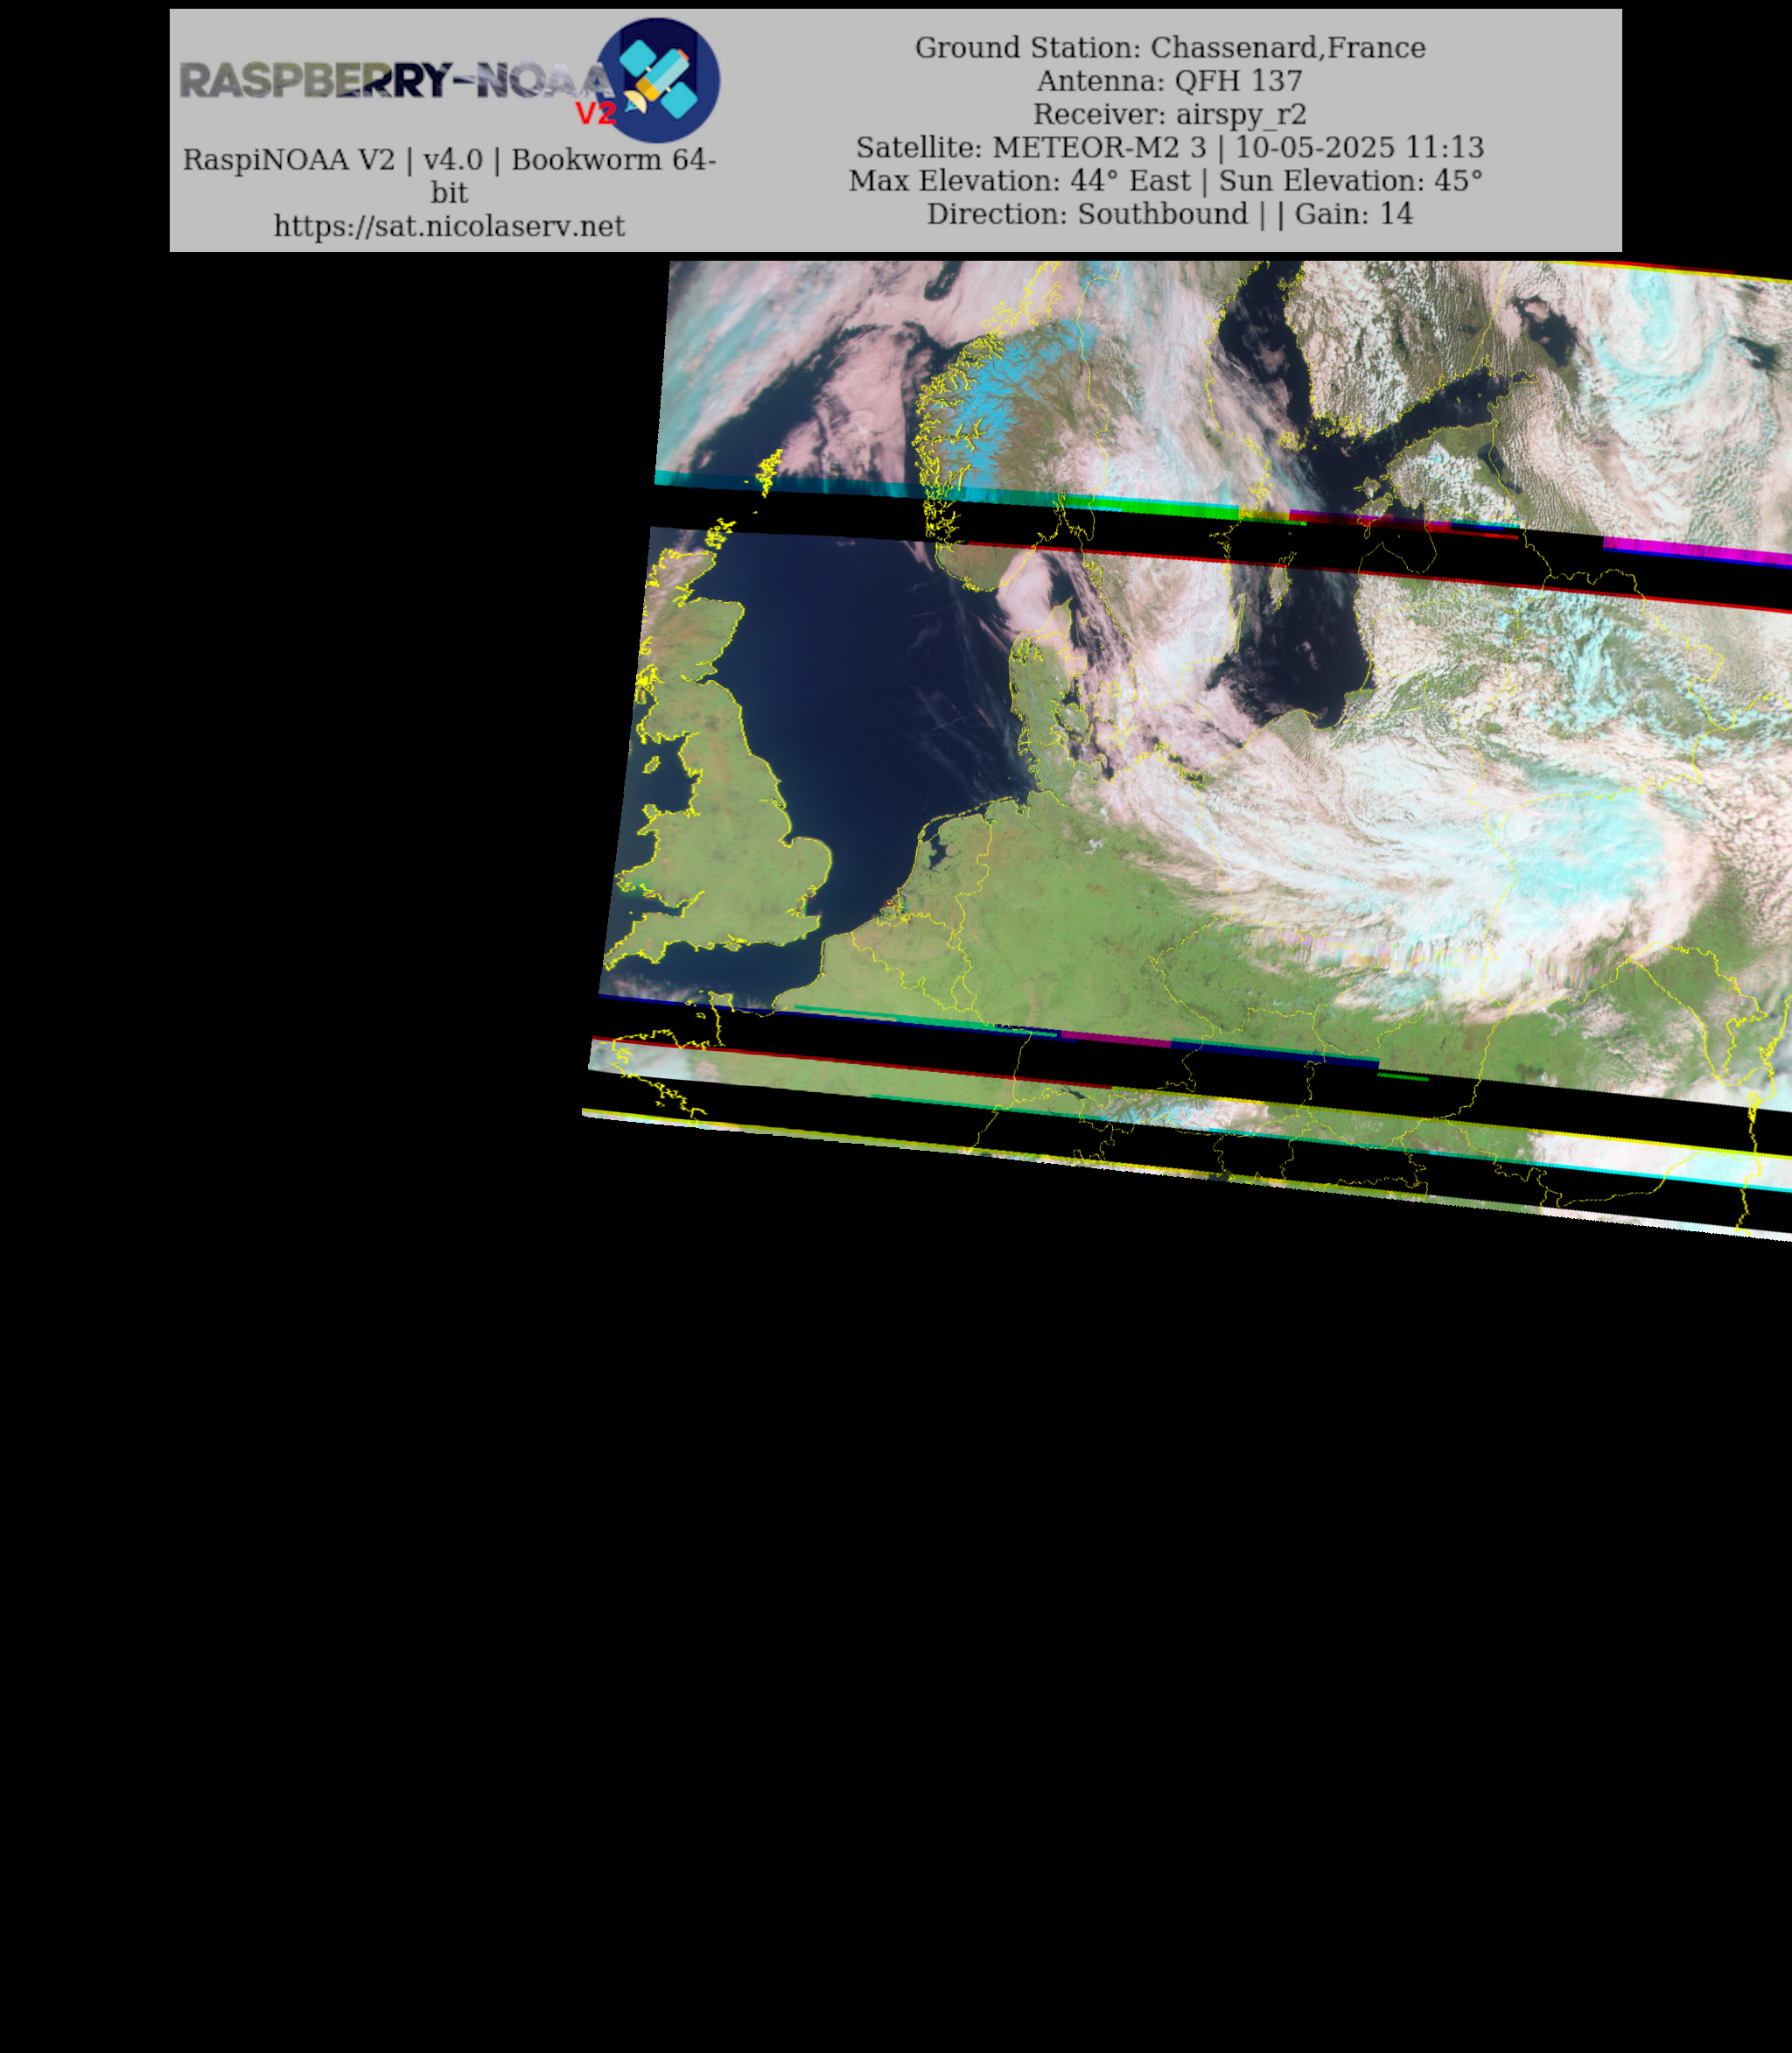Viewport: 1792px width, 2053px height.
Task: Click 'RaspiNOAA V2 | v4.0 | Bookworm 64-bit' text
Action: (x=449, y=175)
